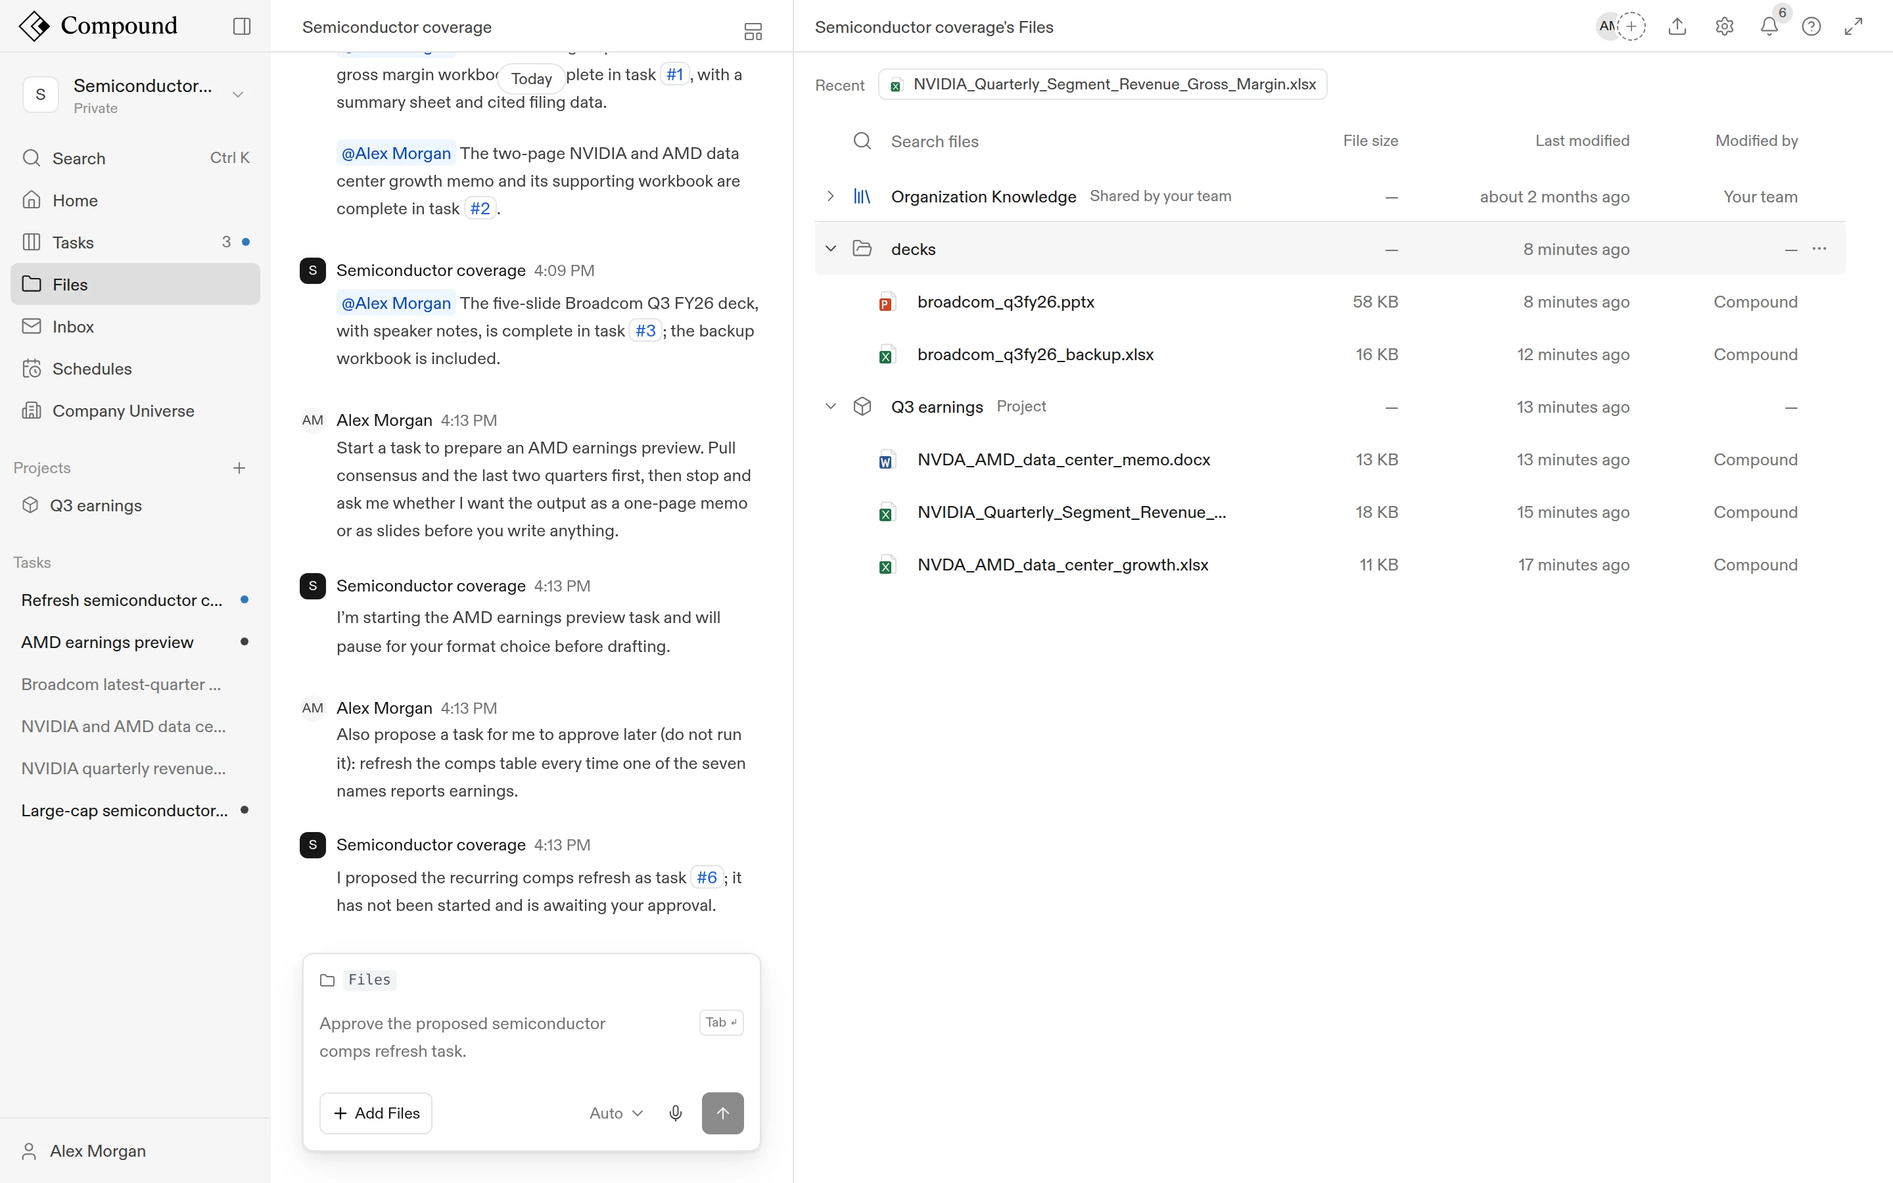The width and height of the screenshot is (1893, 1183).
Task: Open the recent NVIDIA_Quarterly_Segment_Revenue_Gross_Margin.xlsx chip
Action: 1103,85
